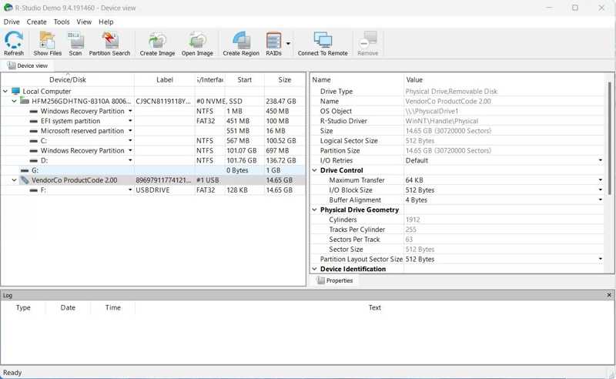
Task: Collapse the Local Computer tree node
Action: click(x=6, y=92)
